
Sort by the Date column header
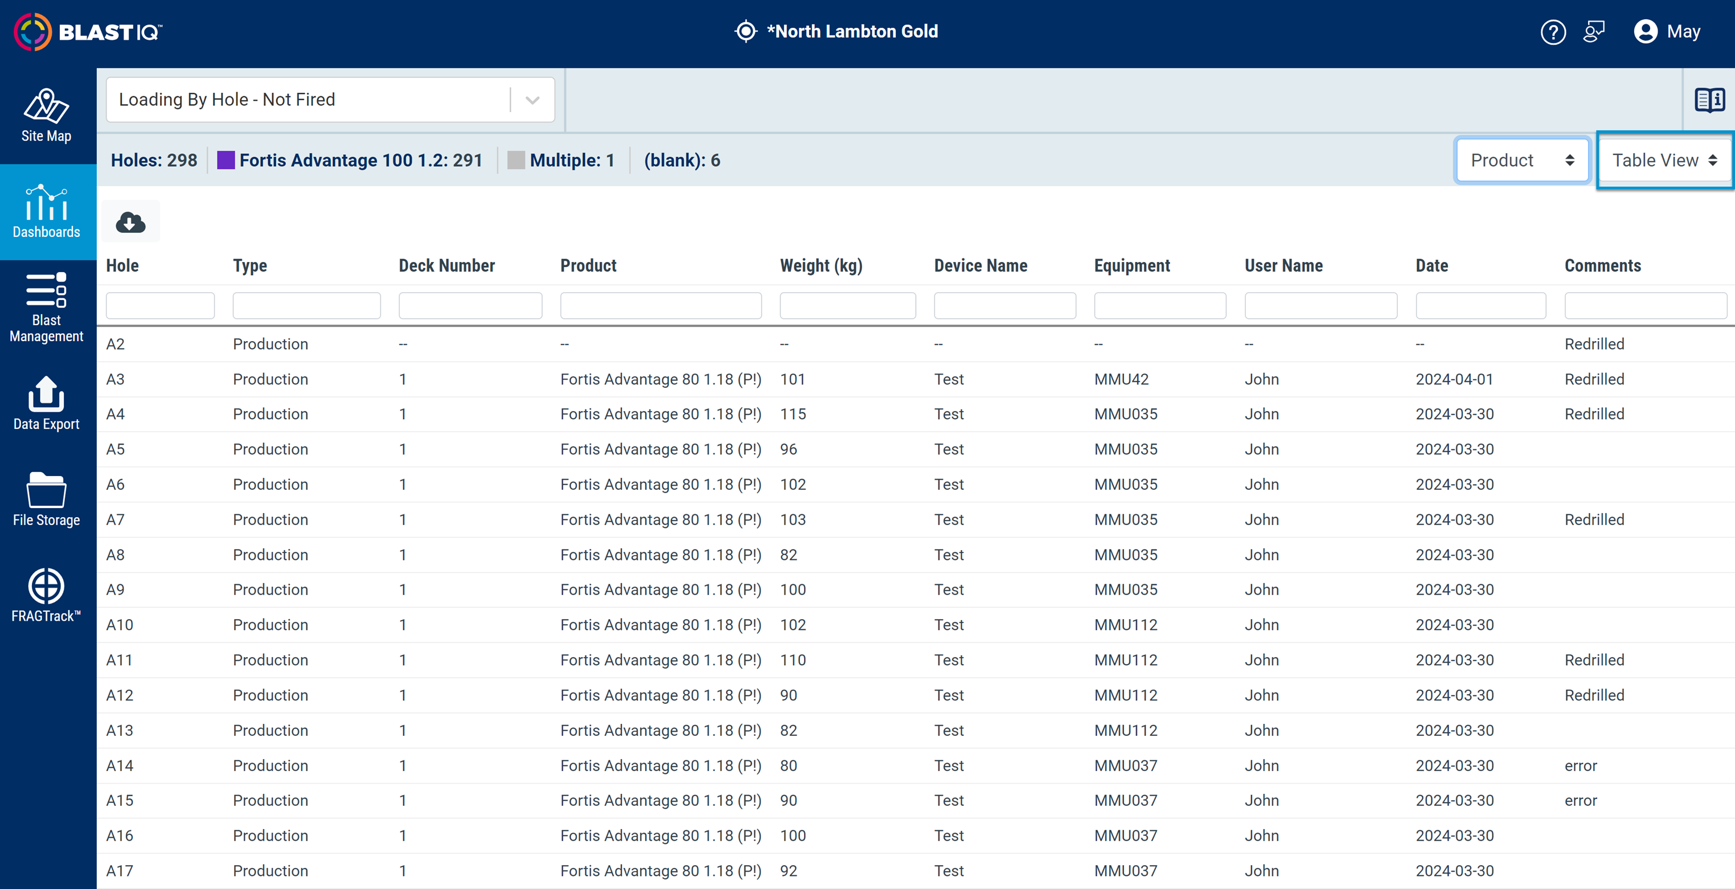[x=1432, y=265]
